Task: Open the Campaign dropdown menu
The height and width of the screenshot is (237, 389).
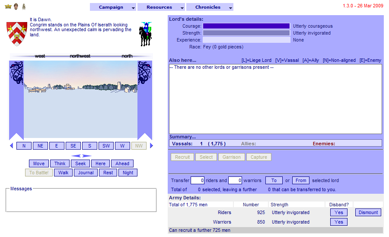Action: pos(113,7)
